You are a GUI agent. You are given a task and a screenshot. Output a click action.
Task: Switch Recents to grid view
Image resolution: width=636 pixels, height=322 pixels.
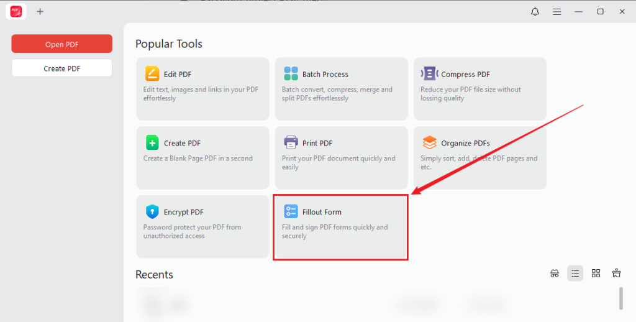point(596,274)
